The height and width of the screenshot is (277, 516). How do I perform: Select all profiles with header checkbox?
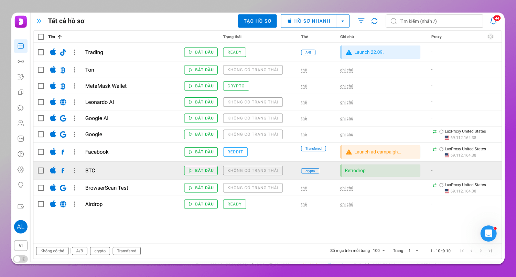click(41, 37)
